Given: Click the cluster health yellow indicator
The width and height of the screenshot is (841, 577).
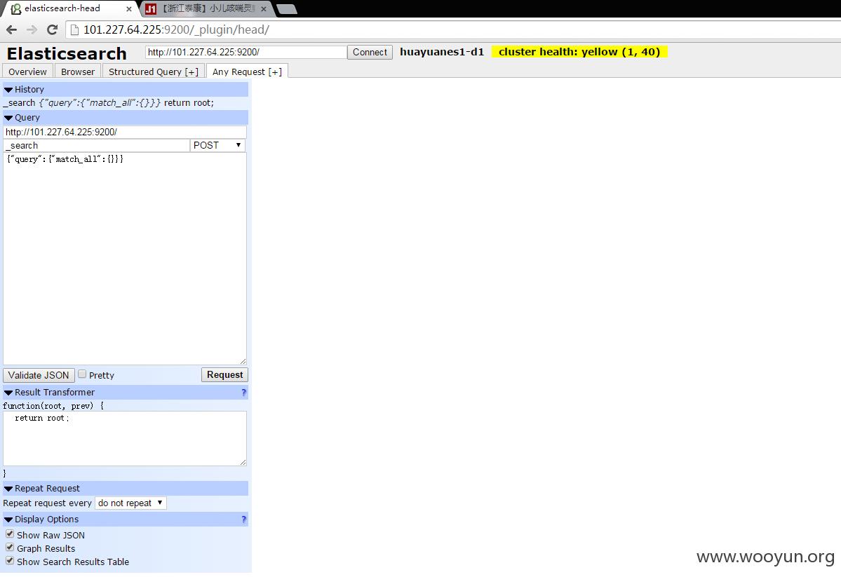Looking at the screenshot, I should coord(579,52).
